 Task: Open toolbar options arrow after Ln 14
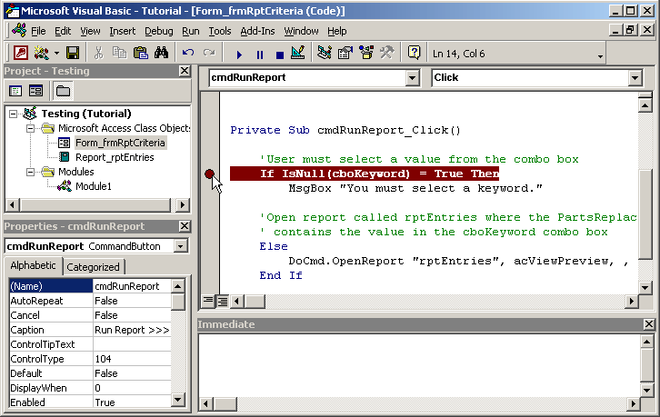[600, 56]
